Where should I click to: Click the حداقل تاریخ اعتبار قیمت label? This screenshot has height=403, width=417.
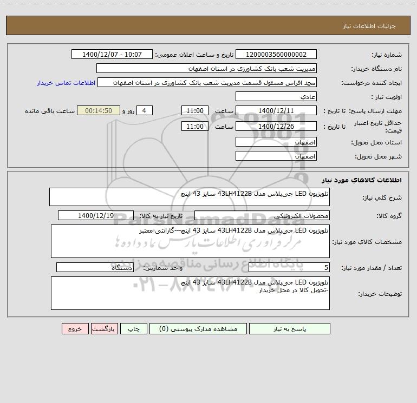pyautogui.click(x=378, y=127)
